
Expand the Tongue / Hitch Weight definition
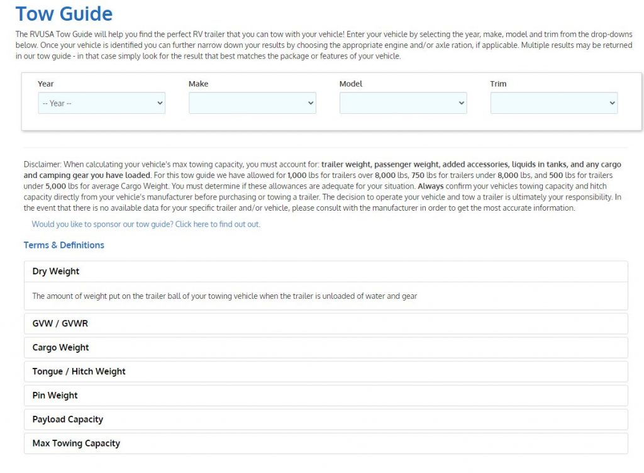coord(326,371)
